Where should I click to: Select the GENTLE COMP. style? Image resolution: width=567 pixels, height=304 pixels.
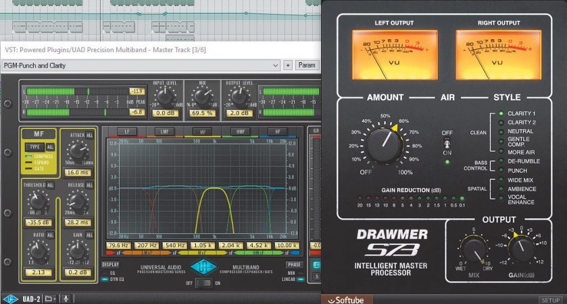tap(514, 142)
